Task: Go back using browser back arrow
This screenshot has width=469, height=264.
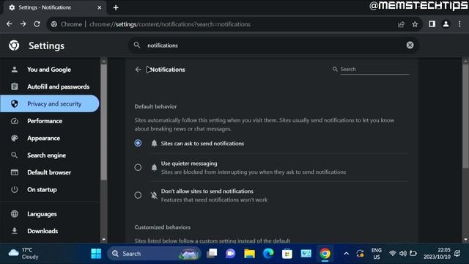Action: pos(10,24)
